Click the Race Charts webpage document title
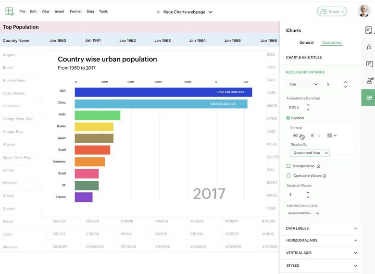Screen dimensions: 375x274 184,12
